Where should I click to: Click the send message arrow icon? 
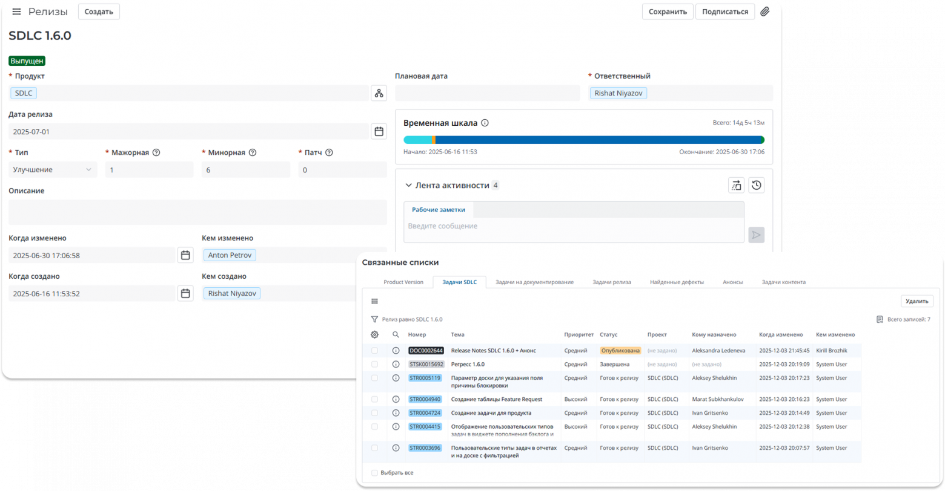pos(756,235)
